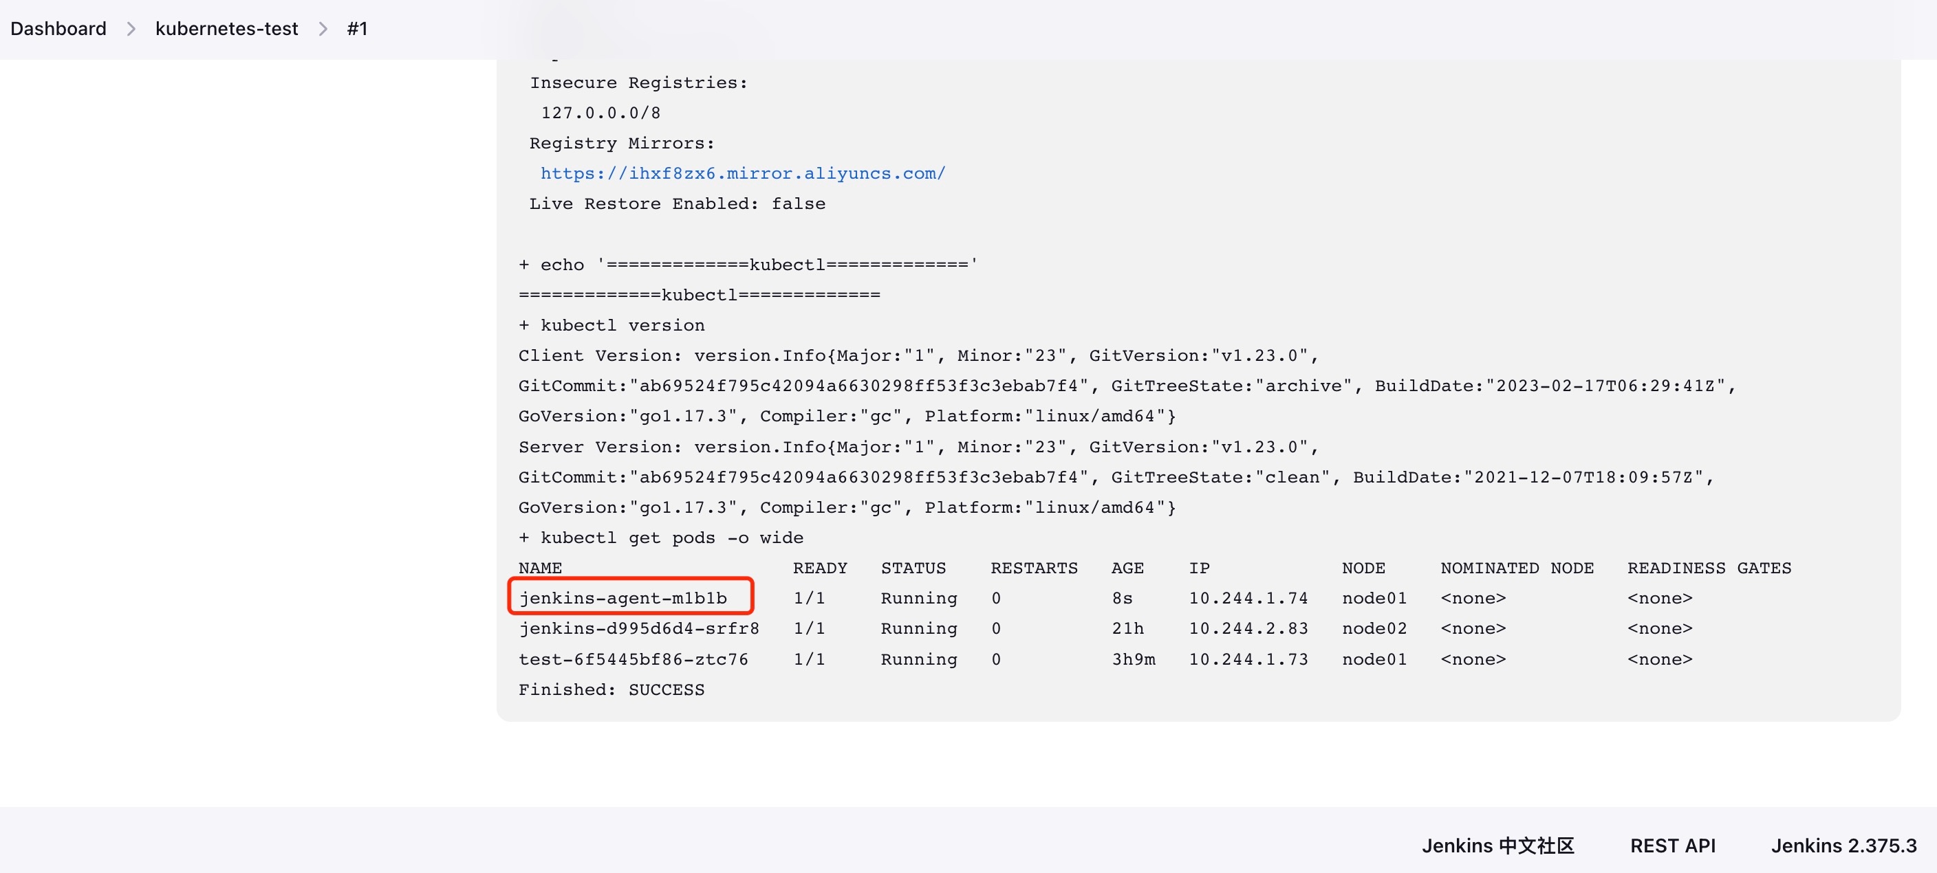Select the jenkins-d995d6d4-srfr8 pod entry

click(638, 628)
